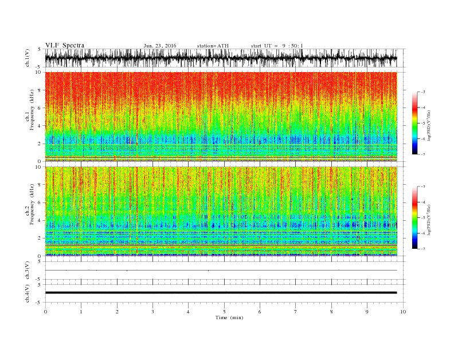
Task: Click inside the ch.1 spectrogram panel
Action: coord(221,117)
